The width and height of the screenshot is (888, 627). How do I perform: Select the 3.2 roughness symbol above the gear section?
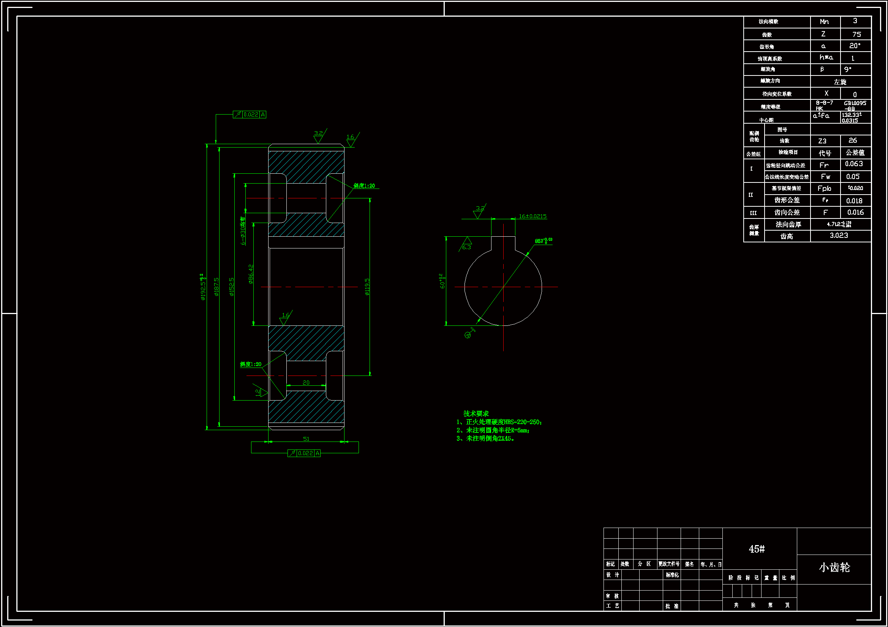[x=318, y=136]
